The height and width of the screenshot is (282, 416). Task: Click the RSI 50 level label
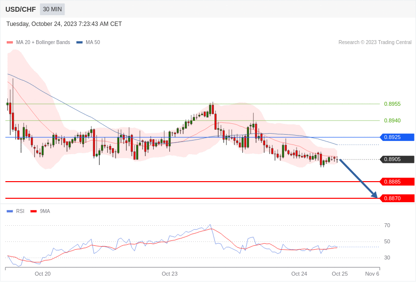387,242
